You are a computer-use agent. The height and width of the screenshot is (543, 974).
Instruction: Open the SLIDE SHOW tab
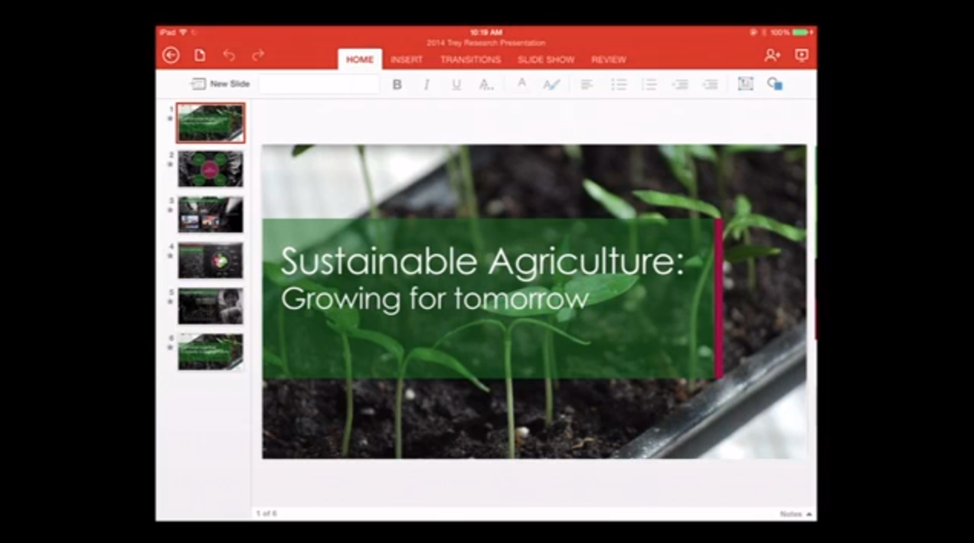[x=546, y=60]
